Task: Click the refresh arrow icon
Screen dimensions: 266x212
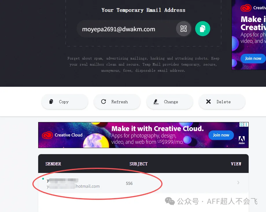Action: tap(104, 102)
